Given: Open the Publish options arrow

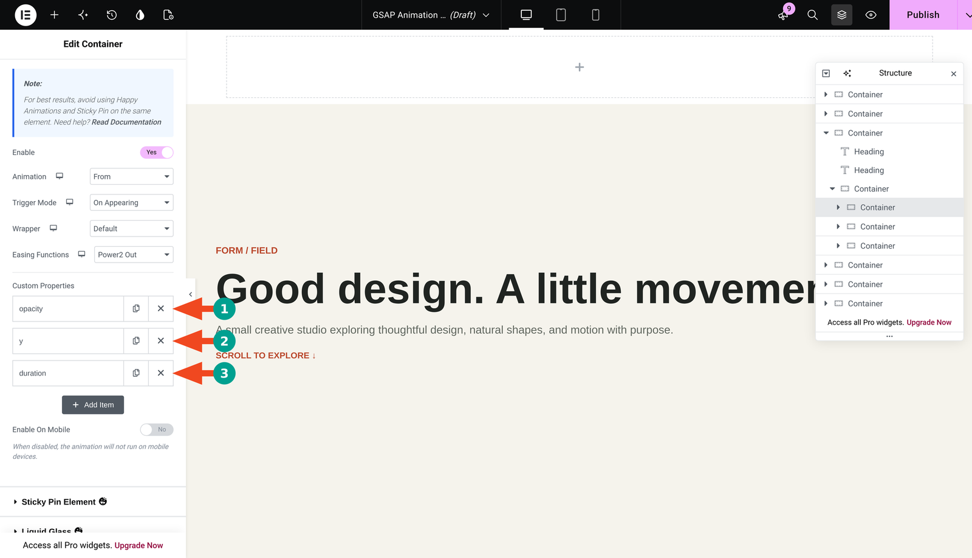Looking at the screenshot, I should (x=966, y=15).
